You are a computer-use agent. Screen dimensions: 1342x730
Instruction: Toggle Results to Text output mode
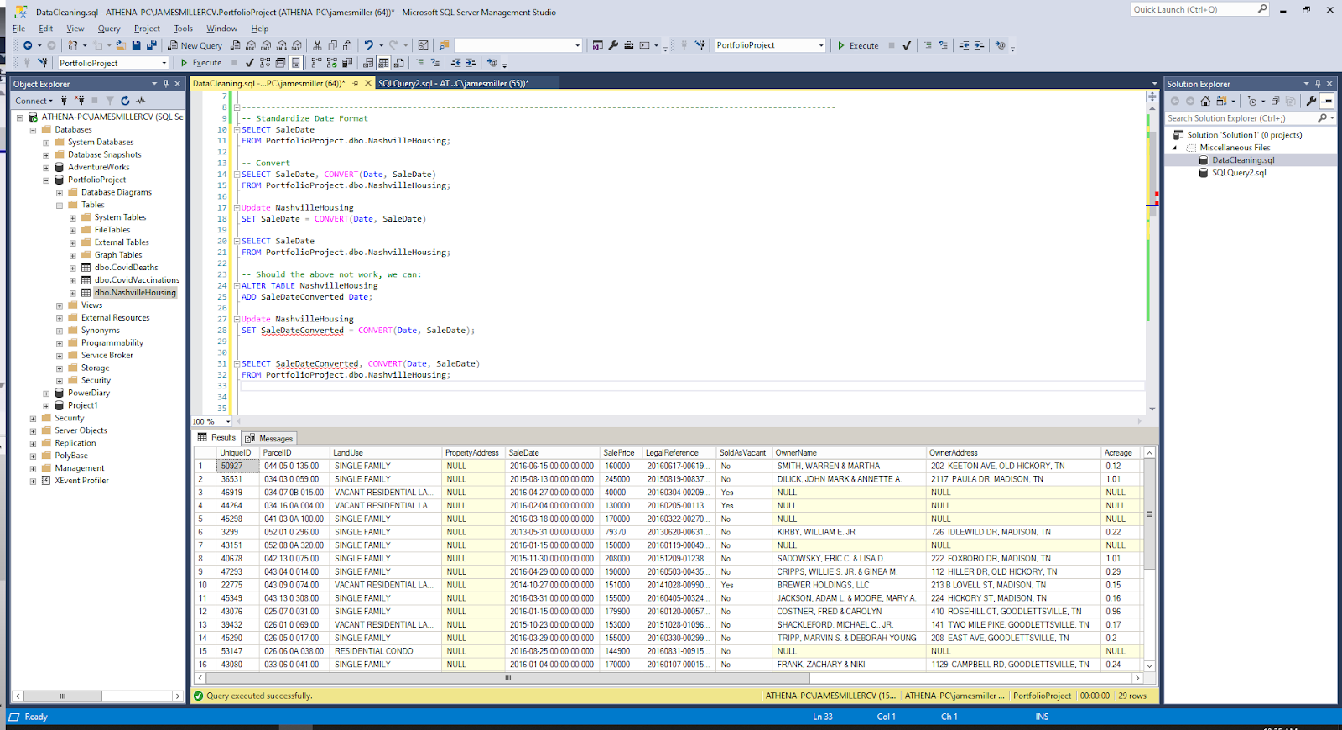[x=368, y=63]
